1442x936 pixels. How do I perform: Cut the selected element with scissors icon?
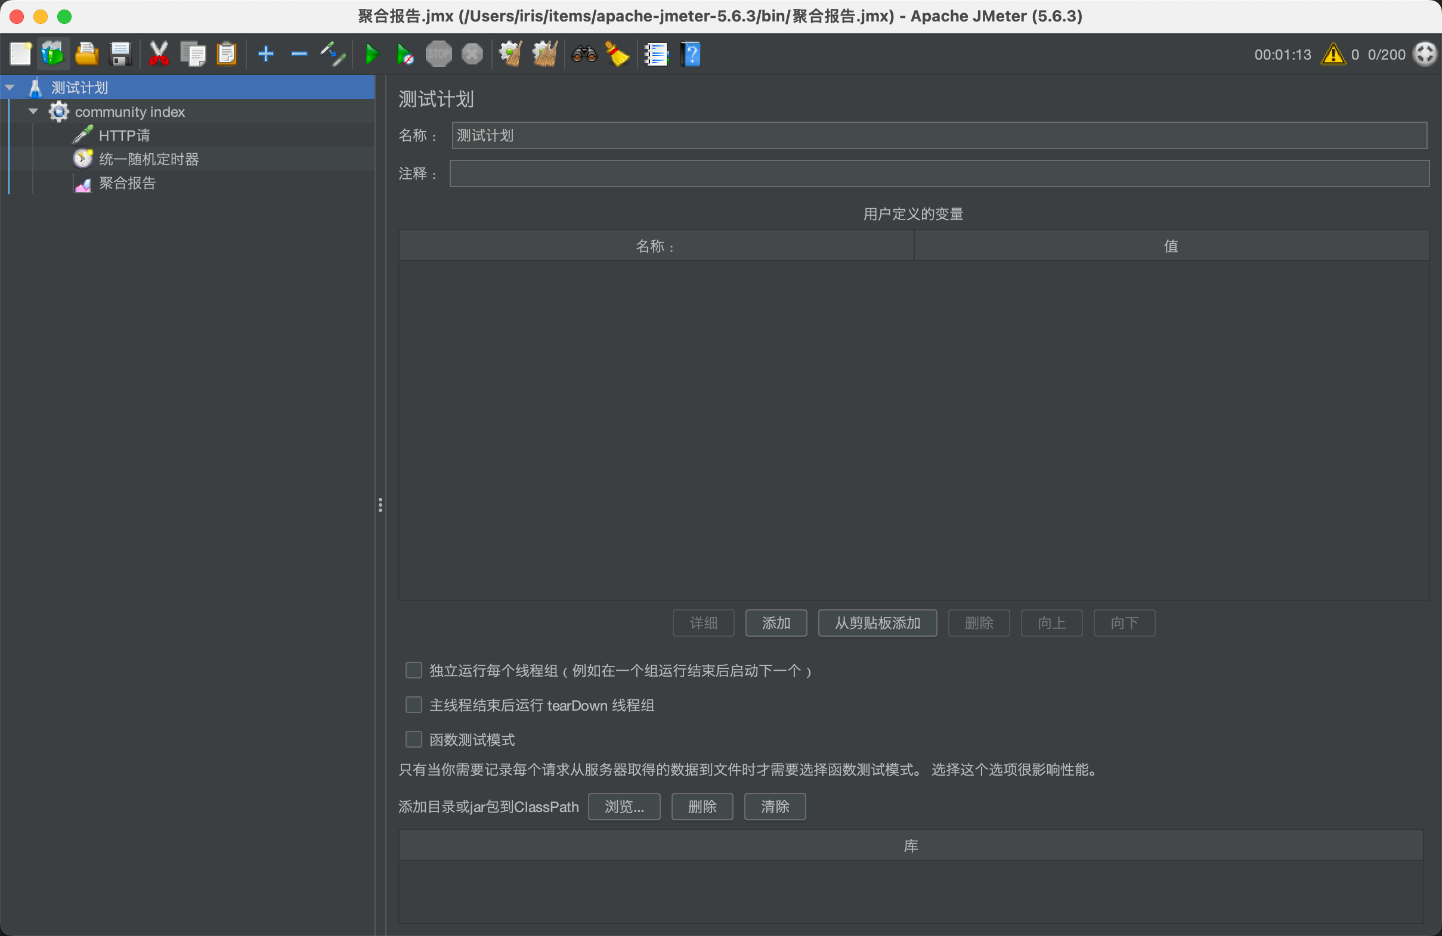click(159, 54)
